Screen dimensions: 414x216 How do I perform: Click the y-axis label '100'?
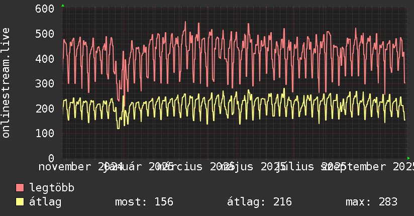(x=45, y=133)
